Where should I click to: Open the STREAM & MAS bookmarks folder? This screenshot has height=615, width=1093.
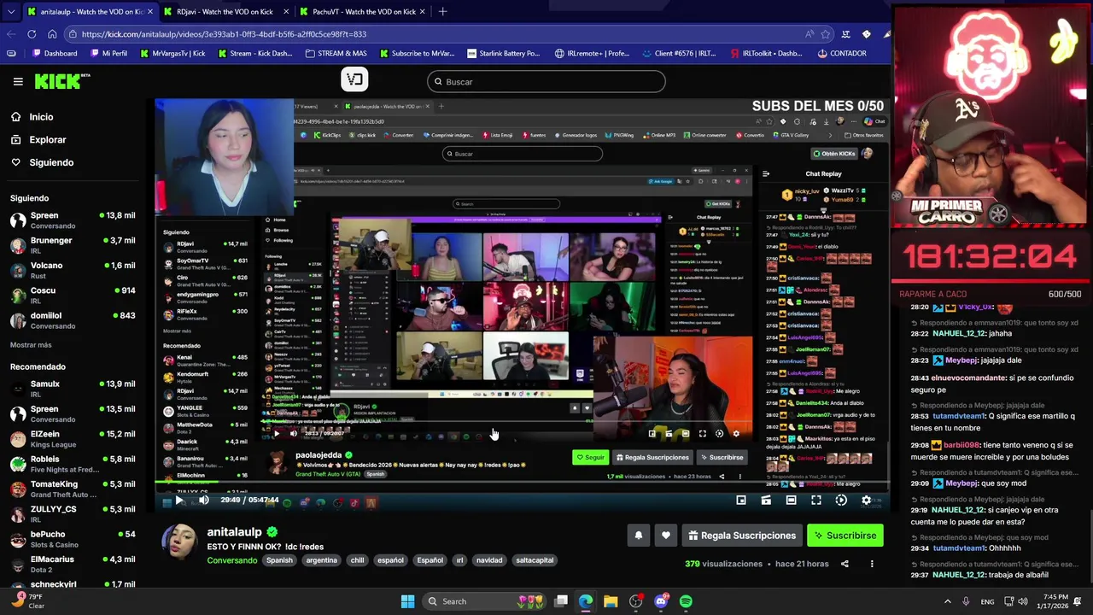coord(336,53)
